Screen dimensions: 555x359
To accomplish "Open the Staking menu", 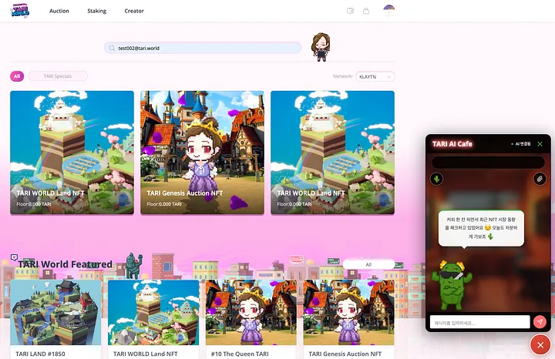I will coord(98,12).
